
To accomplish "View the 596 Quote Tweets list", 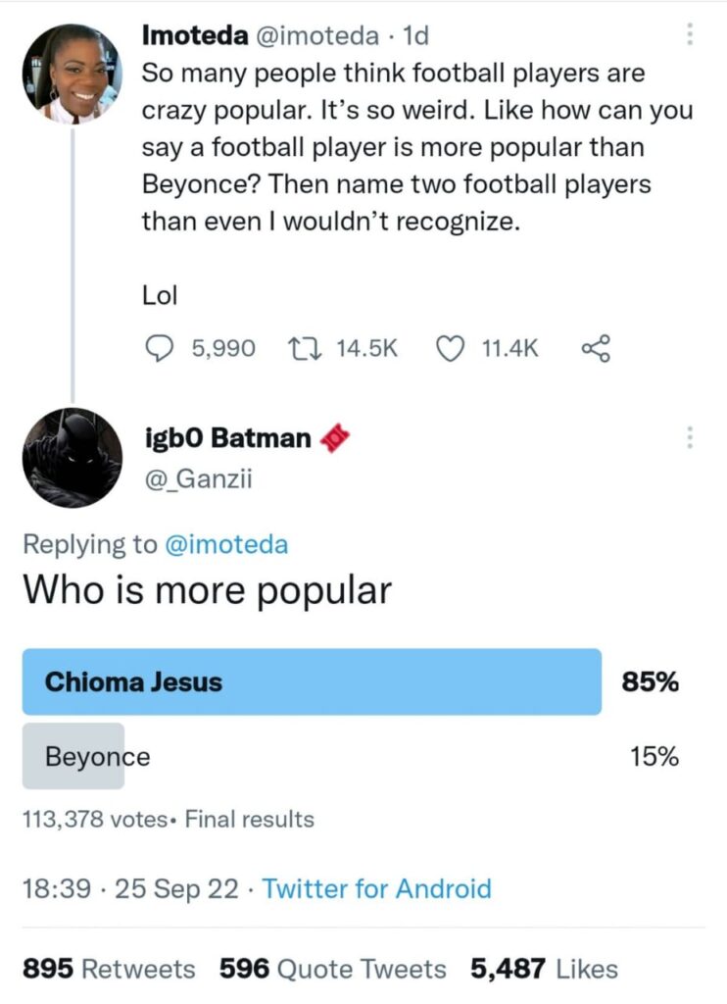I will [x=332, y=969].
